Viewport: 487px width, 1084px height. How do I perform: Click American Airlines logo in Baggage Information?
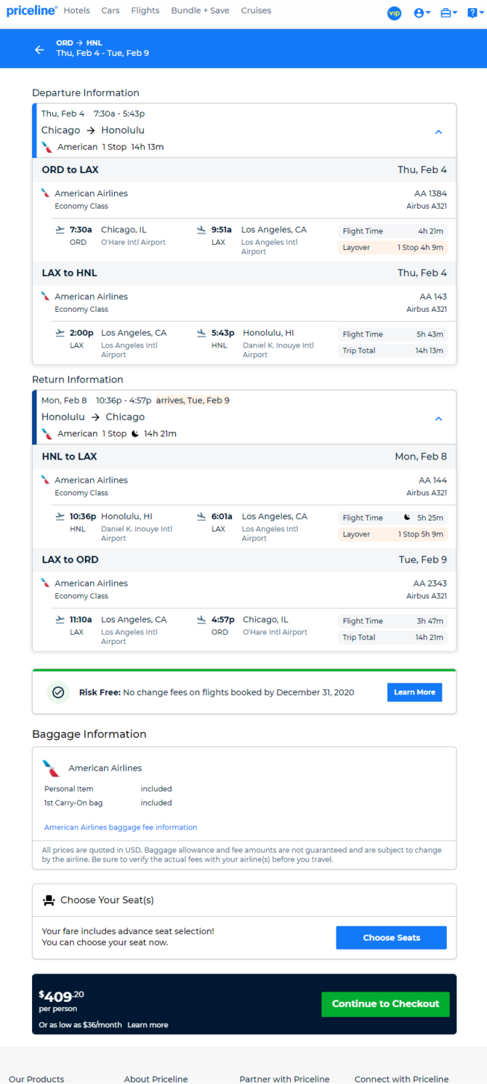click(51, 768)
